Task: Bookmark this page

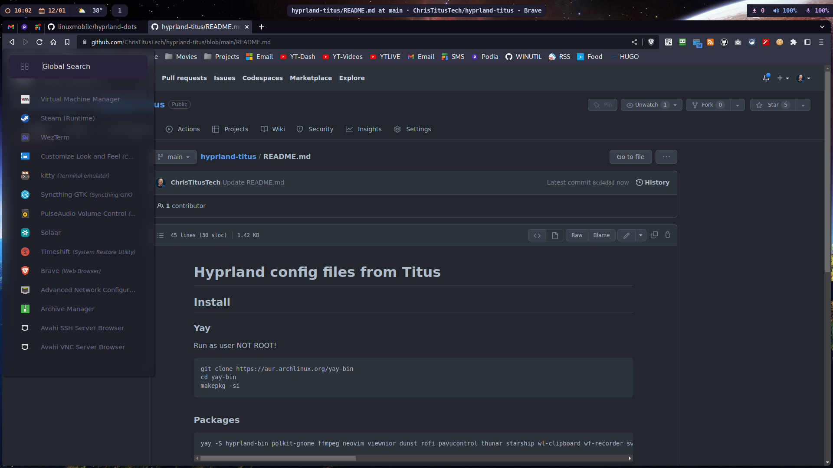Action: click(x=67, y=42)
